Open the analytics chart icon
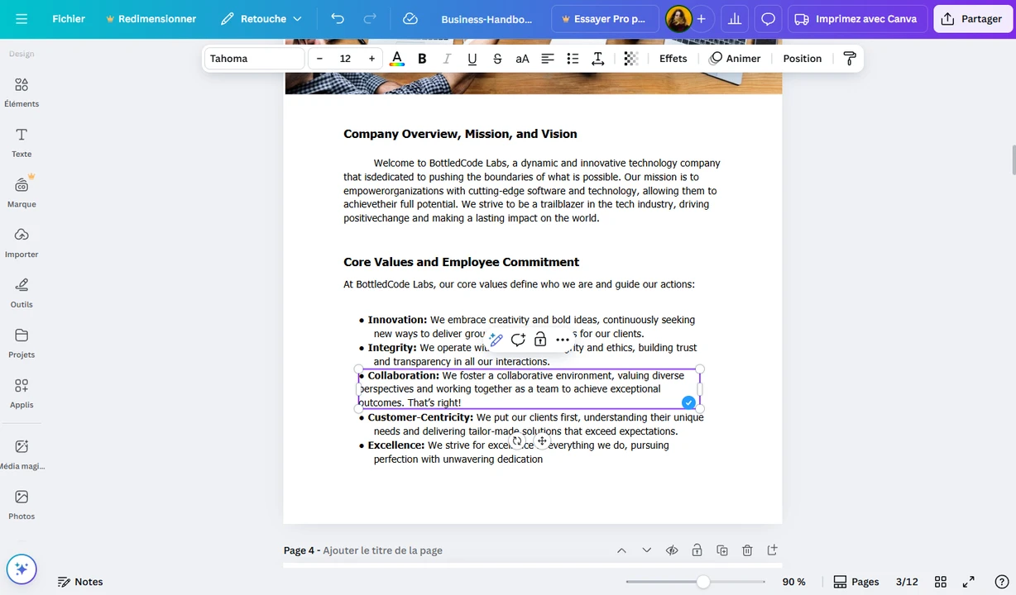1016x595 pixels. click(x=733, y=19)
